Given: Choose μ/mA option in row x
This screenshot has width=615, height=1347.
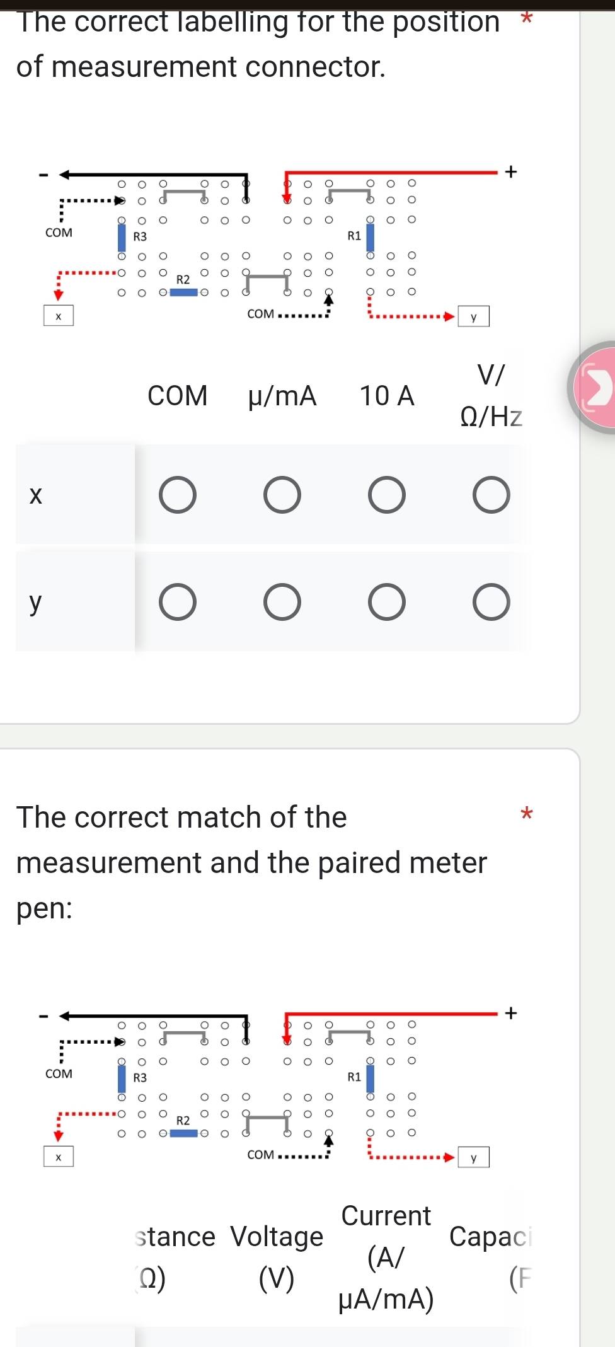Looking at the screenshot, I should pos(282,495).
